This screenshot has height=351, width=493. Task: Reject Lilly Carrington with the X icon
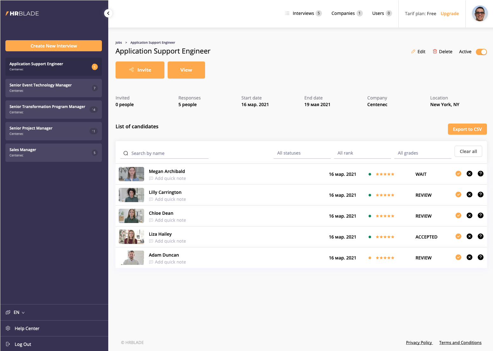pos(470,195)
